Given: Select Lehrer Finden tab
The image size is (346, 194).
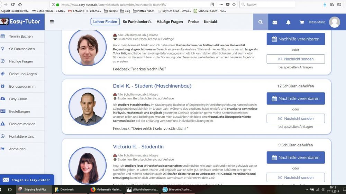Looking at the screenshot, I should coord(105,22).
